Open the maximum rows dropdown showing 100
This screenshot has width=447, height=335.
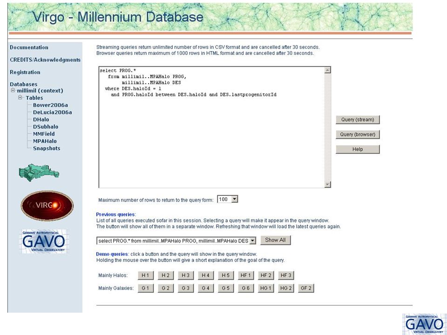point(235,199)
